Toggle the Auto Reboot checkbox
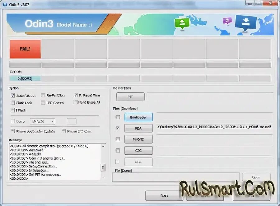The height and width of the screenshot is (206, 280). pos(13,96)
